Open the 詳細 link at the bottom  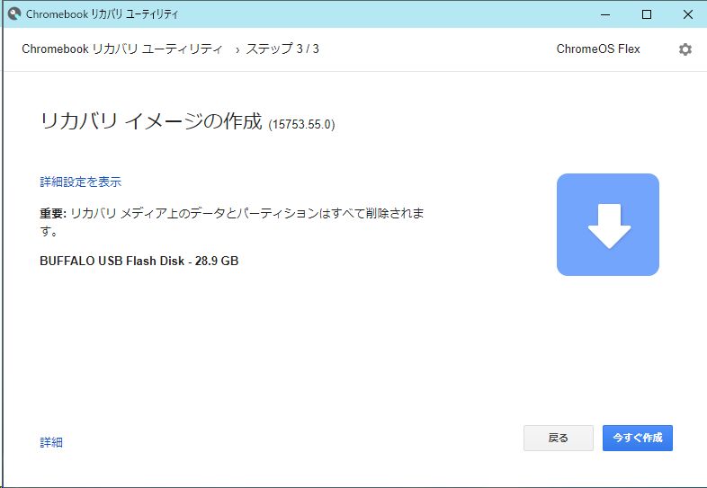[x=51, y=442]
